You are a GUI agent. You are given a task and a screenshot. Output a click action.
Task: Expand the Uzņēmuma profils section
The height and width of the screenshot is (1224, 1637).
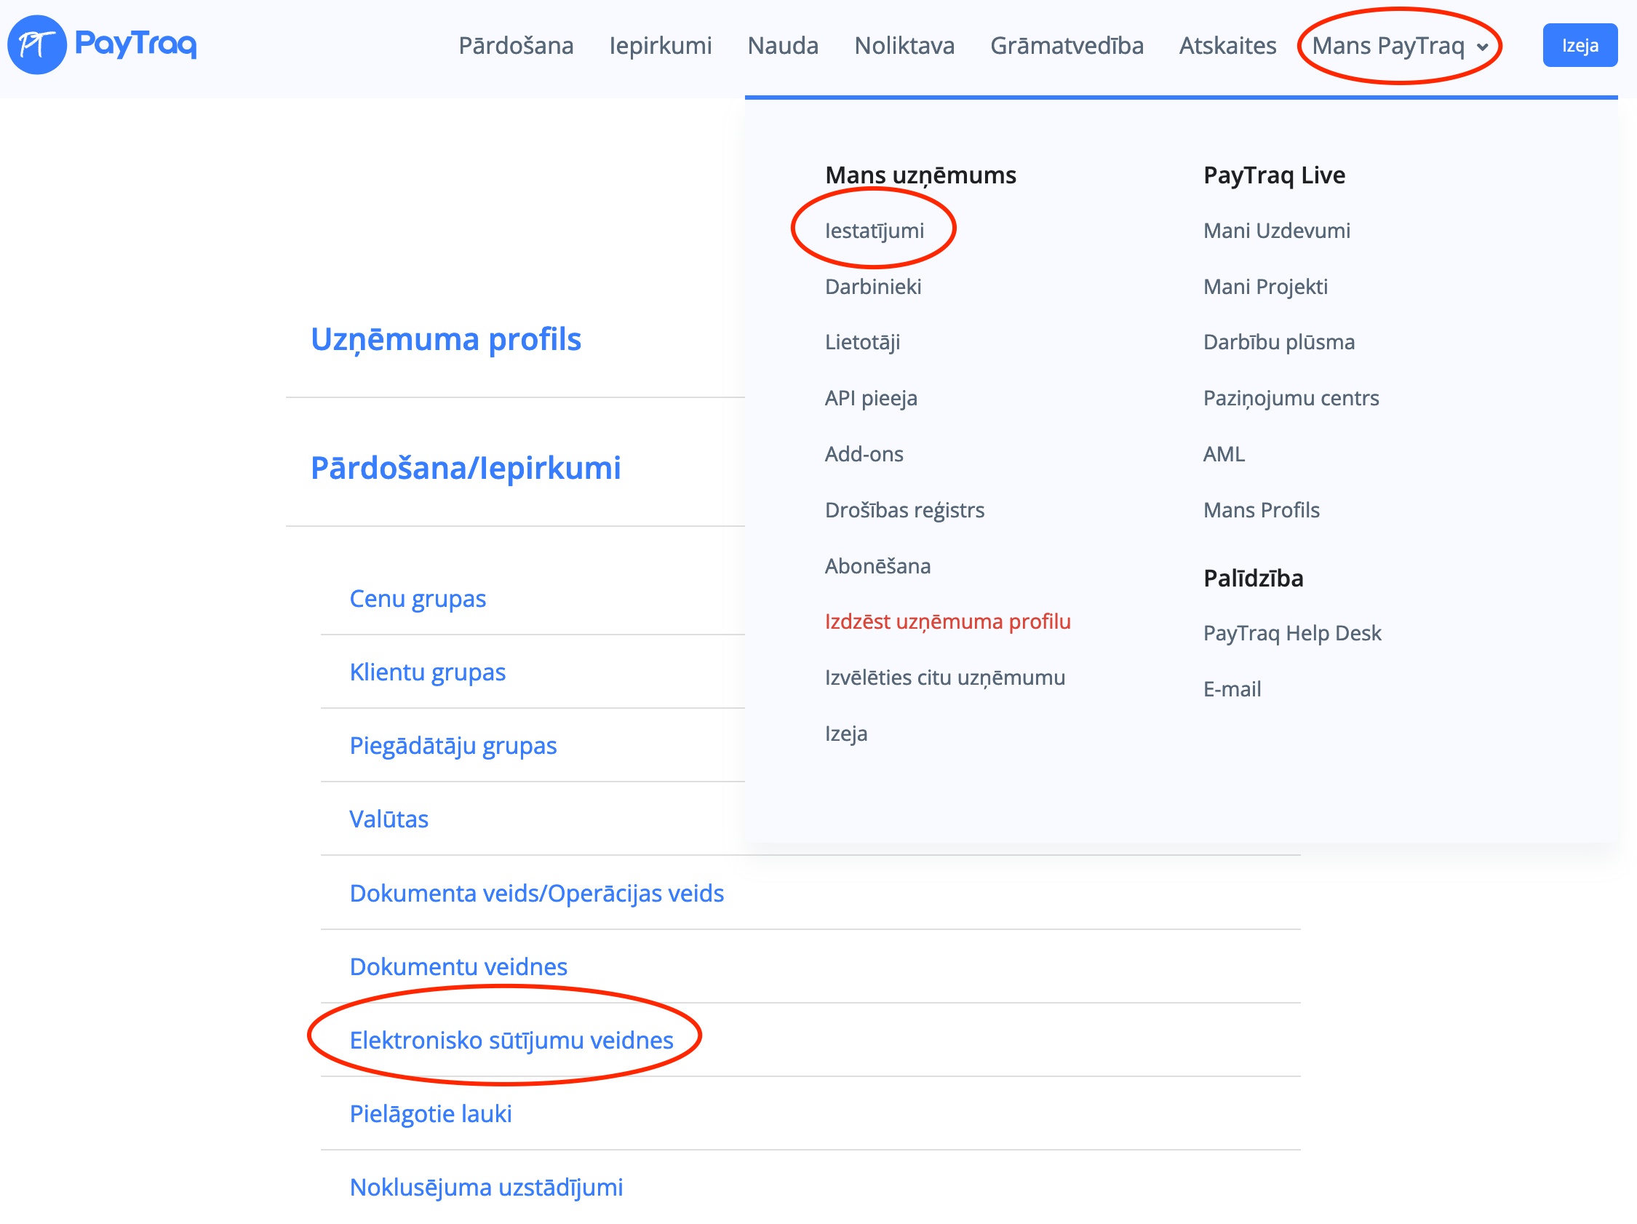pos(445,340)
